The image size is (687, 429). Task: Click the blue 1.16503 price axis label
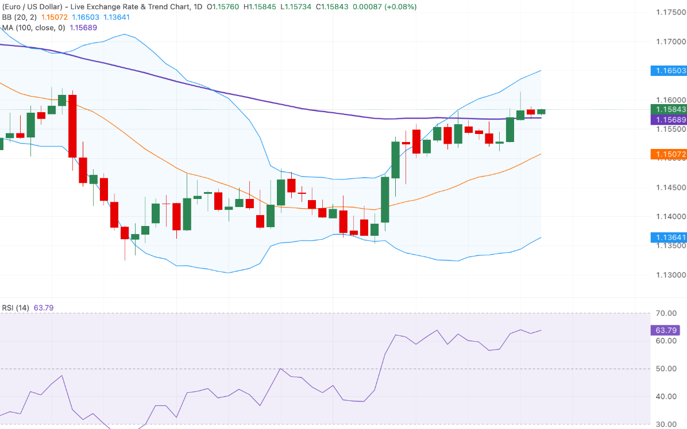[669, 71]
